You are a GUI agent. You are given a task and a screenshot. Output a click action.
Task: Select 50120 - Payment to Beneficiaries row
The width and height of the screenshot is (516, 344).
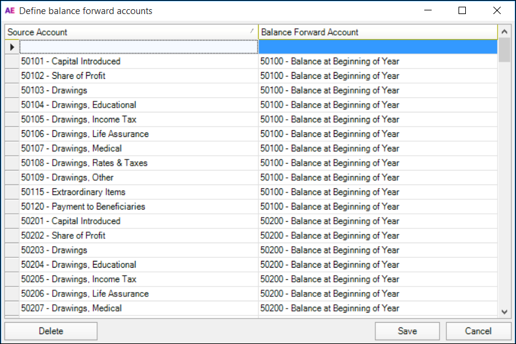click(x=83, y=207)
